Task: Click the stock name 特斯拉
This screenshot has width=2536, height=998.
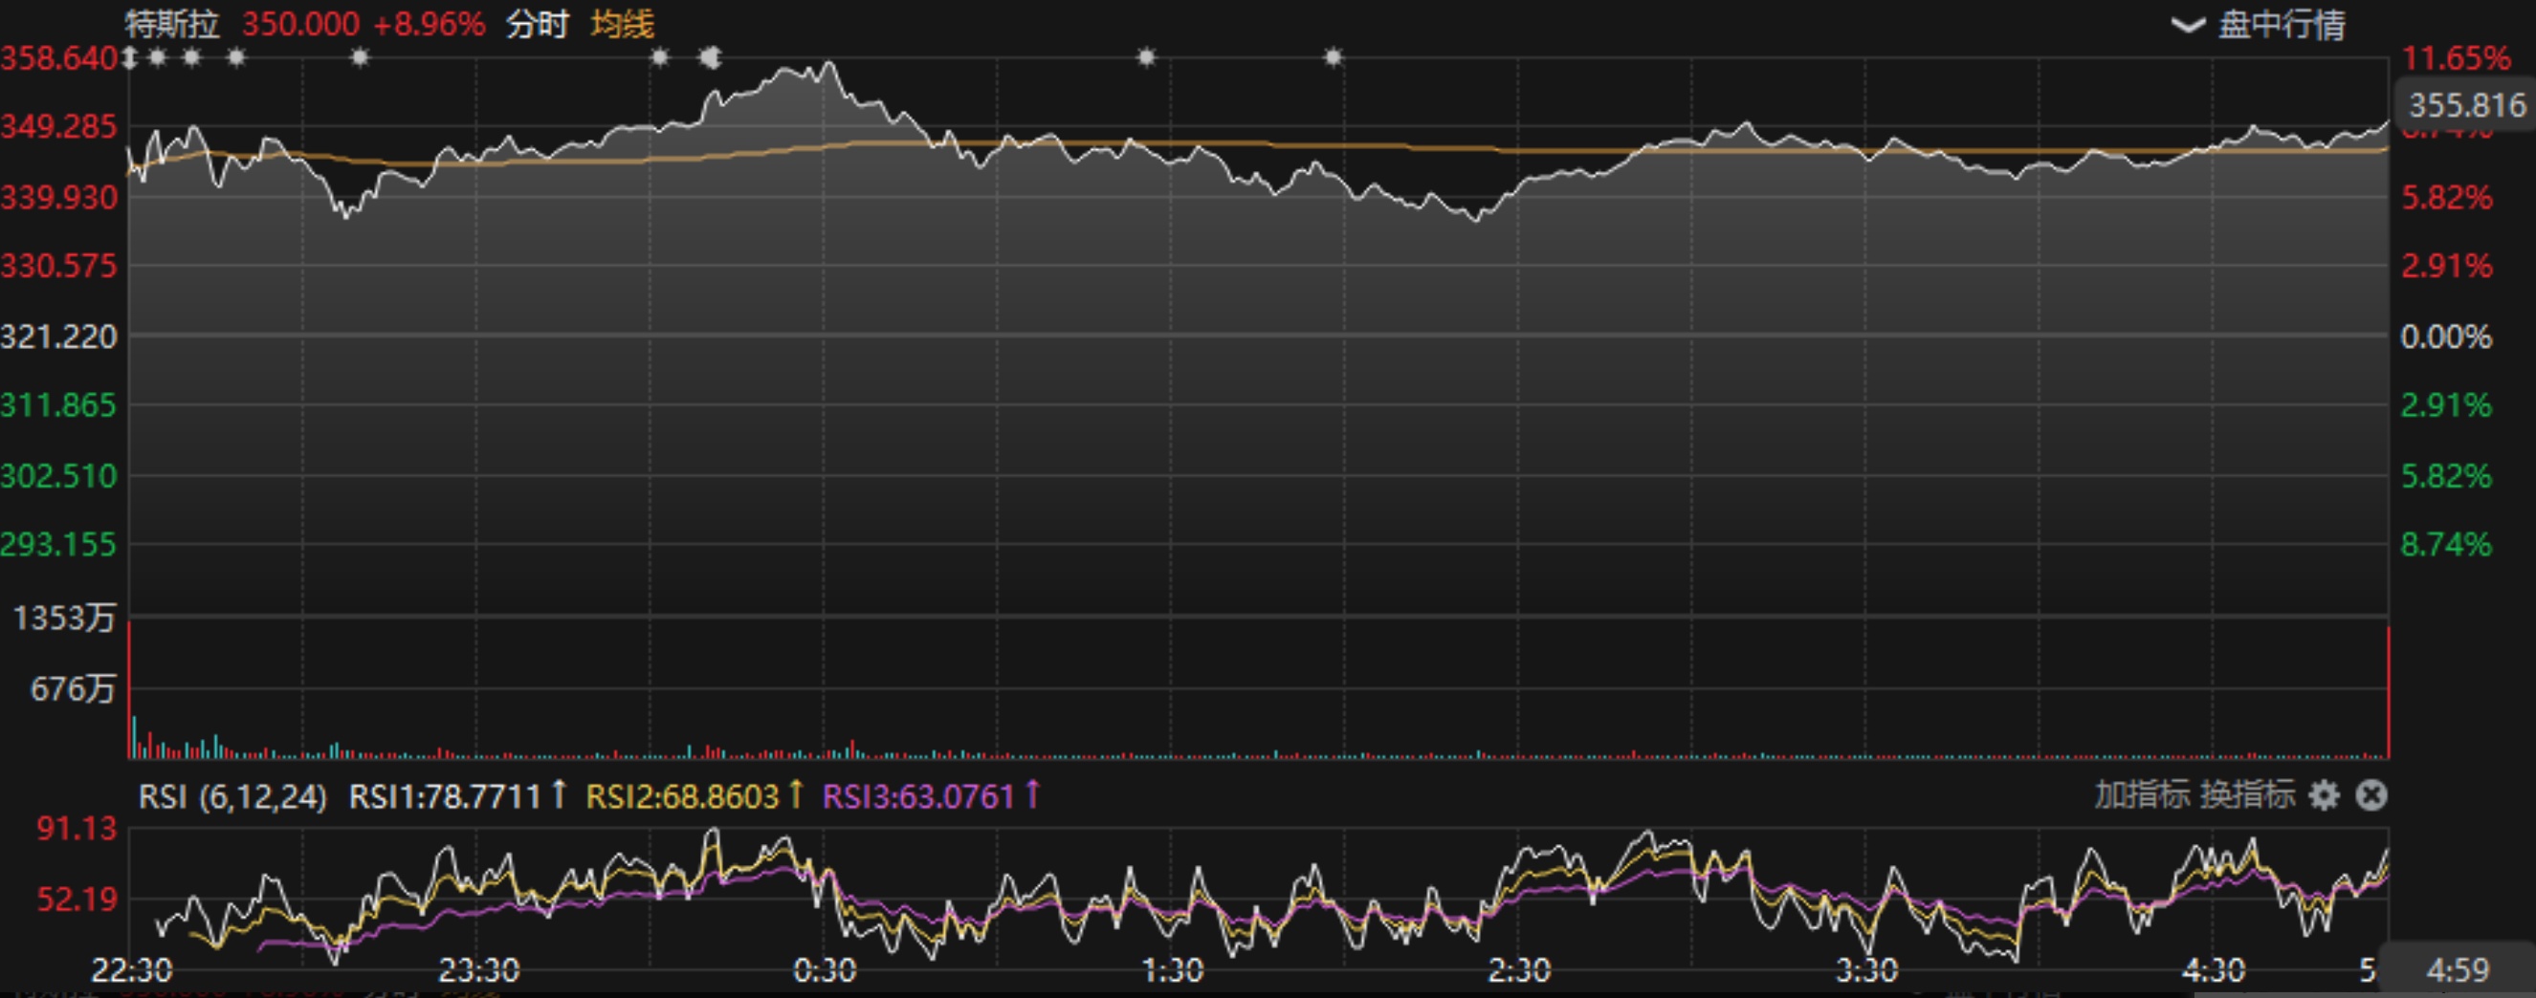Action: click(x=172, y=24)
